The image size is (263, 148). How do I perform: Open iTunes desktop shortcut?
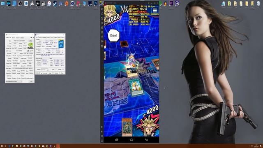pyautogui.click(x=49, y=3)
